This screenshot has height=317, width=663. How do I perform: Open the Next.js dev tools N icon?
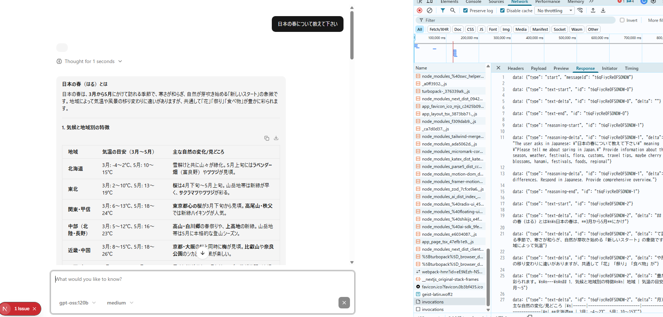(x=5, y=309)
